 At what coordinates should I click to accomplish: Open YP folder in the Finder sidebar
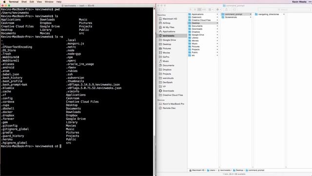162,87
